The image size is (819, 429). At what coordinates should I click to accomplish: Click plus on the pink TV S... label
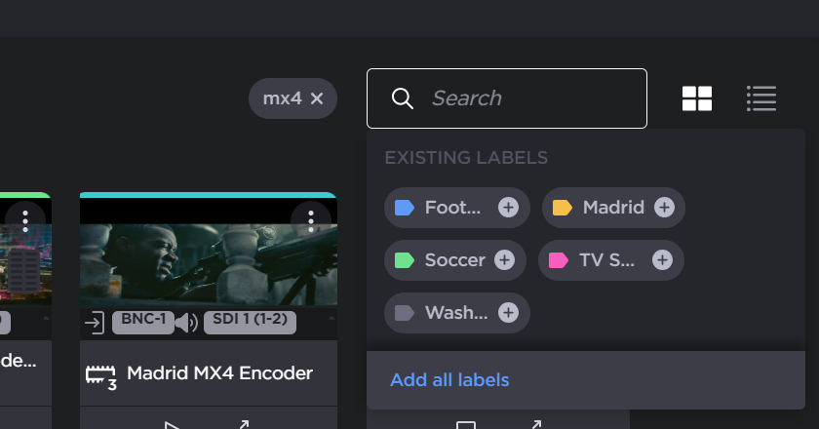pyautogui.click(x=662, y=260)
